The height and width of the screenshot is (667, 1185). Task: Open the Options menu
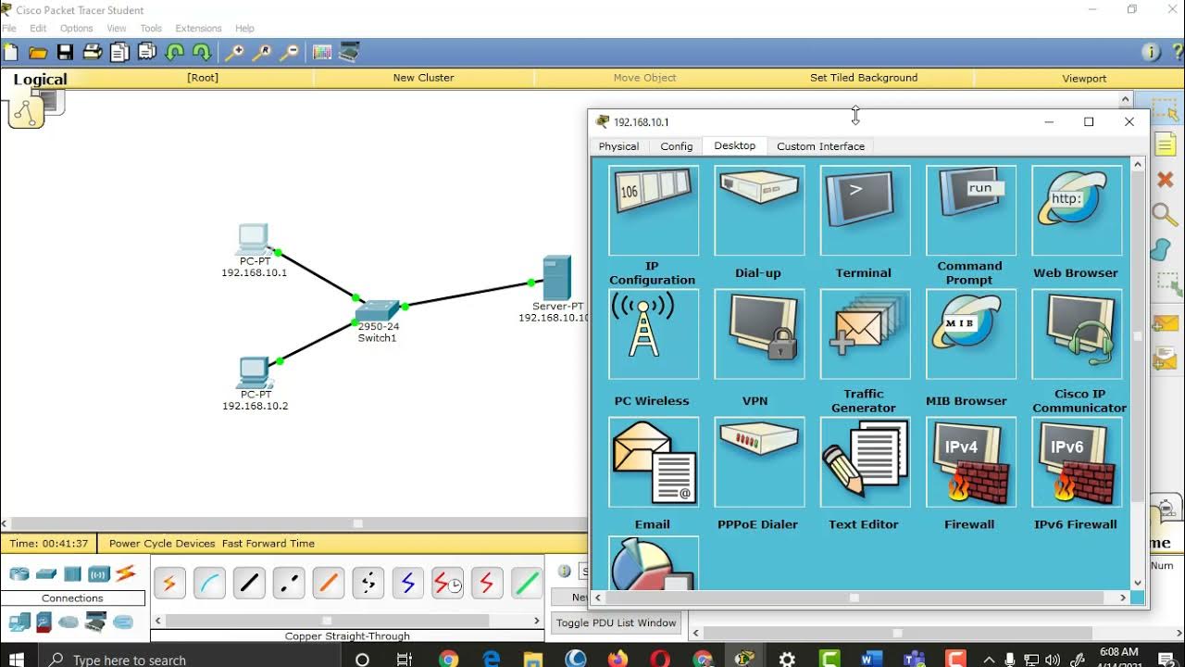pyautogui.click(x=77, y=29)
